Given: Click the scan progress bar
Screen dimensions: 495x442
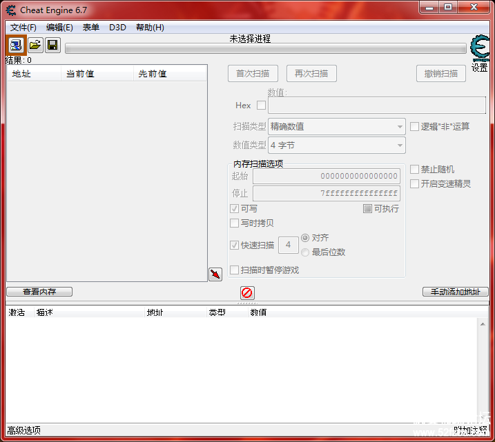Looking at the screenshot, I should click(266, 48).
